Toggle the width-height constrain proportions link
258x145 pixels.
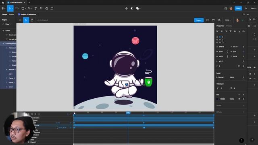227,52
